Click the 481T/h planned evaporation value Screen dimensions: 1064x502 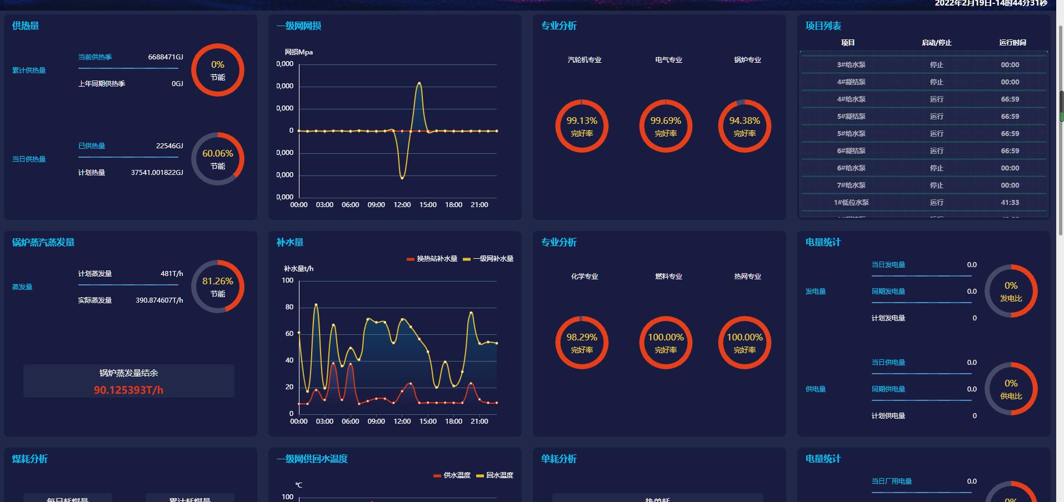(x=172, y=274)
